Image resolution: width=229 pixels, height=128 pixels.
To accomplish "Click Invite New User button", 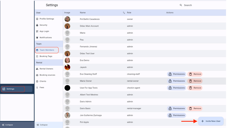I will point(211,121).
